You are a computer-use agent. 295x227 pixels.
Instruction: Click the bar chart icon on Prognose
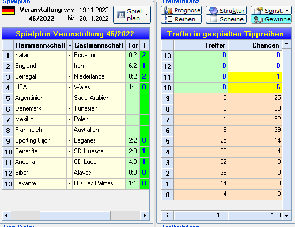tap(169, 11)
